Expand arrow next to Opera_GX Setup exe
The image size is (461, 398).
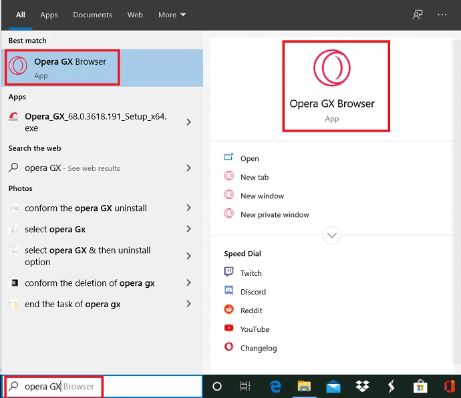coord(189,122)
